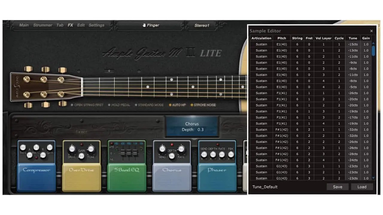Click the Compressor THRE knob
The width and height of the screenshot is (383, 215).
point(23,148)
